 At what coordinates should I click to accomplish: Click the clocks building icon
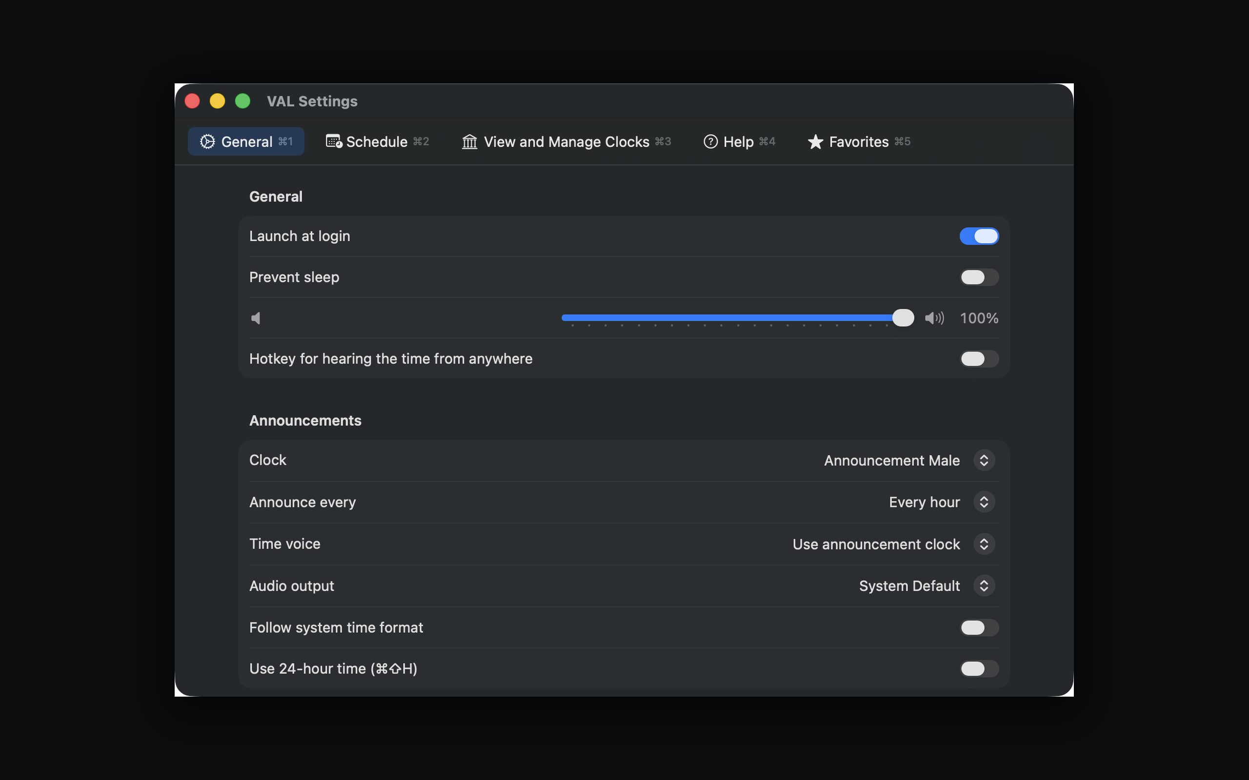[x=470, y=141]
